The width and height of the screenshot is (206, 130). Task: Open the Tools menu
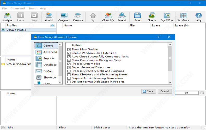pos(32,9)
